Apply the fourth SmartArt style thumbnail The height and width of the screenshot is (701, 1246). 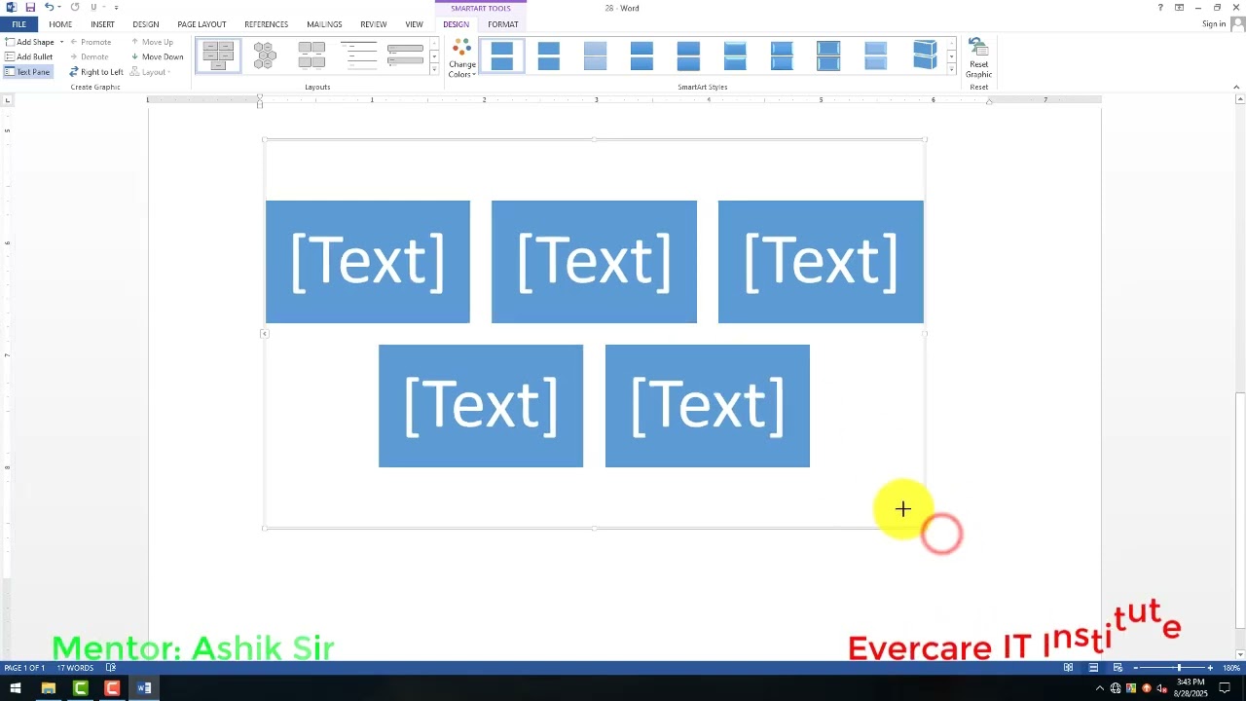click(x=641, y=55)
